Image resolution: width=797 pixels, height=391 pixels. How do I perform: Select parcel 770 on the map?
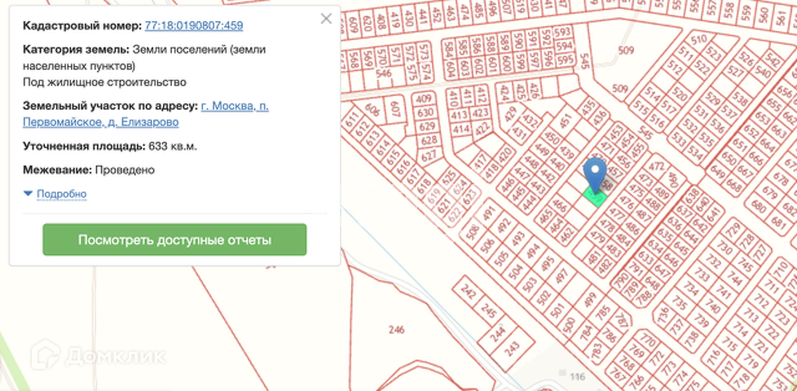click(x=647, y=338)
